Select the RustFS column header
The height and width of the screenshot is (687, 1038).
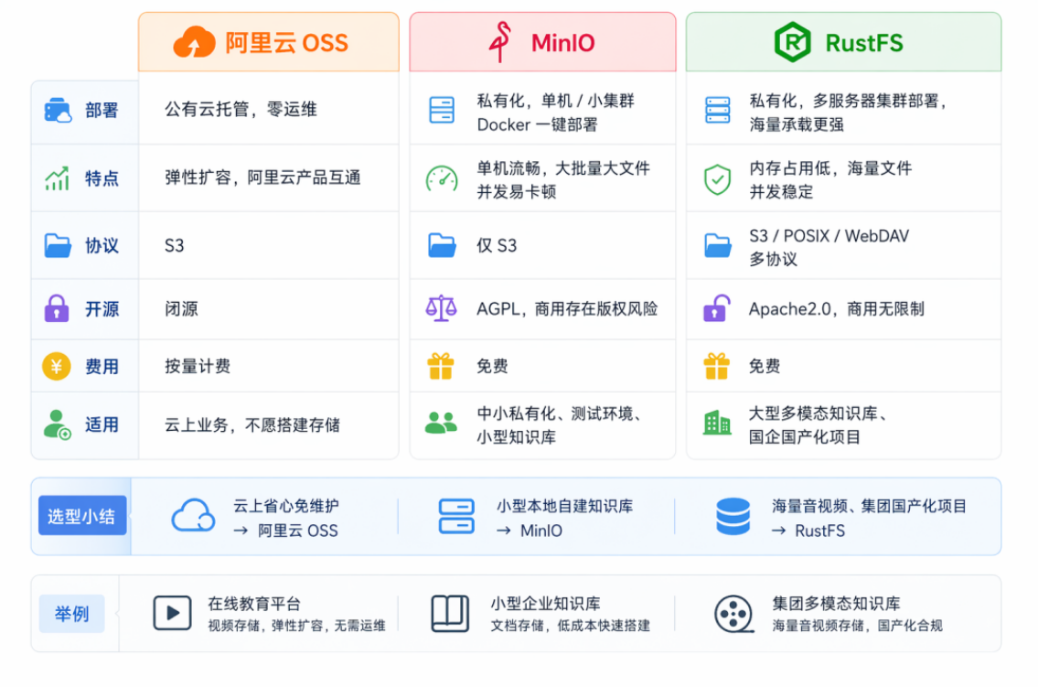pos(843,42)
